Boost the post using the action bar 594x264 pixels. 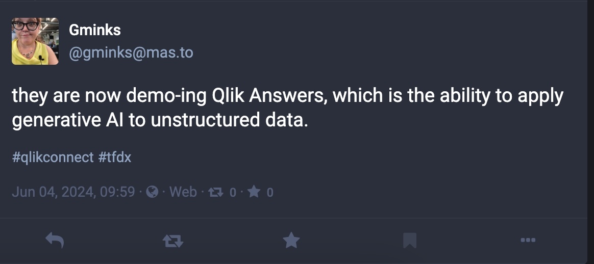click(173, 241)
